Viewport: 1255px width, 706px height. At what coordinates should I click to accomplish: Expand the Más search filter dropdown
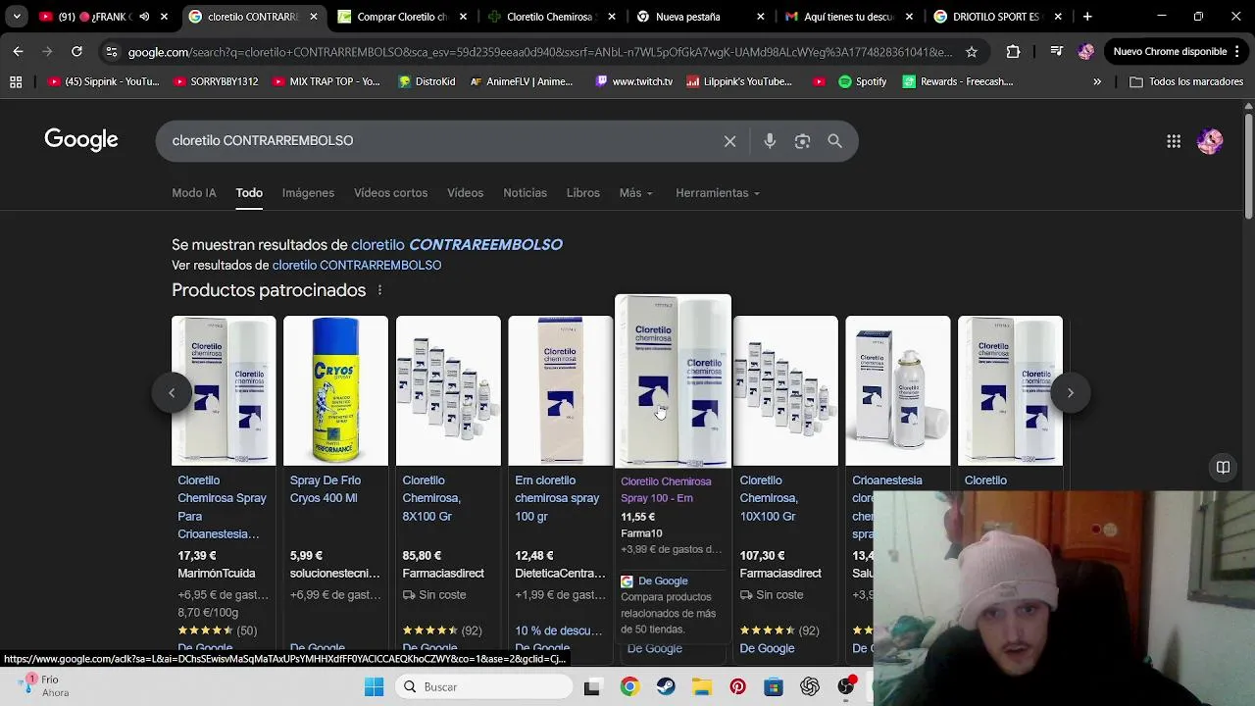(635, 193)
